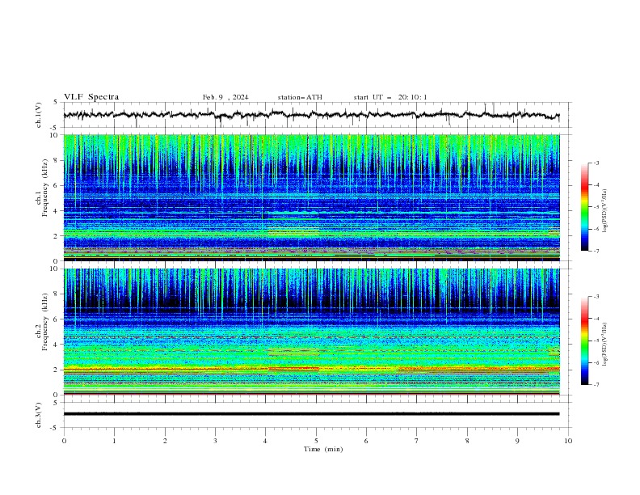Click the time axis tick label "5"
640x495 pixels.
[x=316, y=441]
